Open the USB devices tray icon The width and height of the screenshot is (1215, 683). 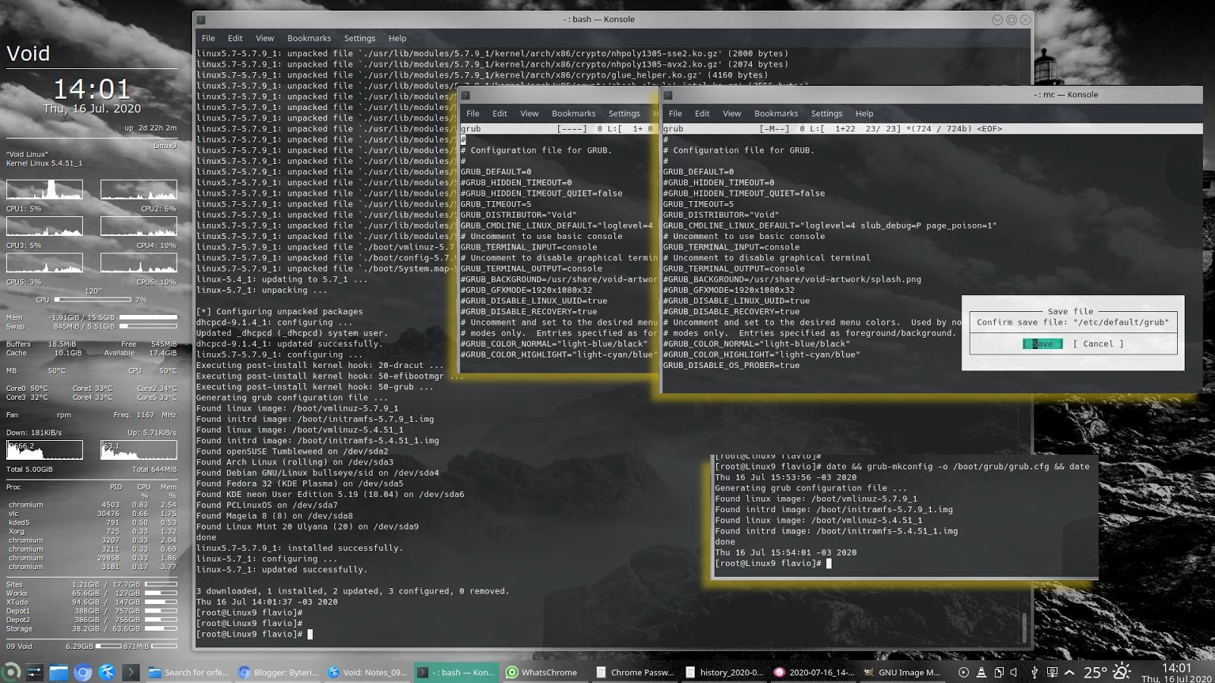pos(1034,672)
